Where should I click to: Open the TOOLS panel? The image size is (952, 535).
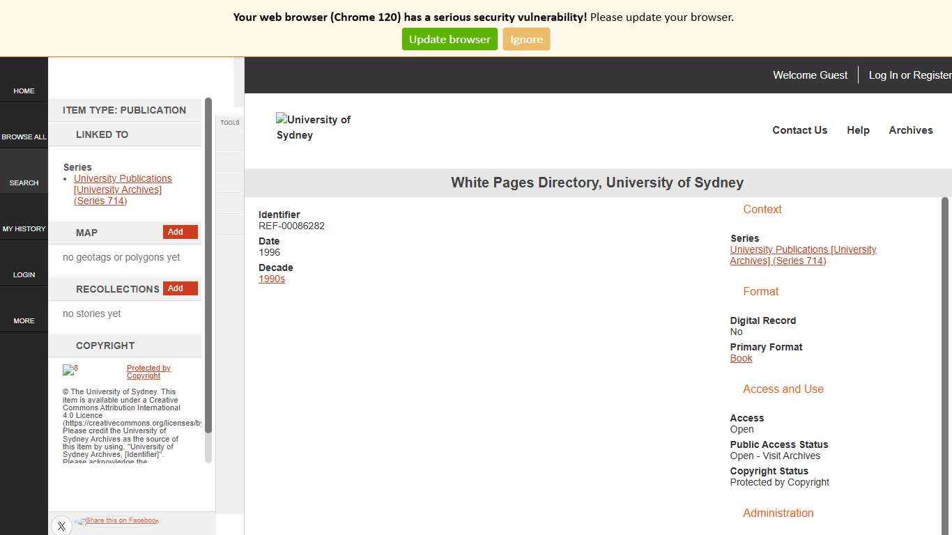pyautogui.click(x=230, y=123)
